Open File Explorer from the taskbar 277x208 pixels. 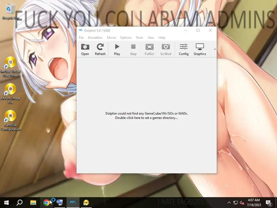[x=33, y=203]
